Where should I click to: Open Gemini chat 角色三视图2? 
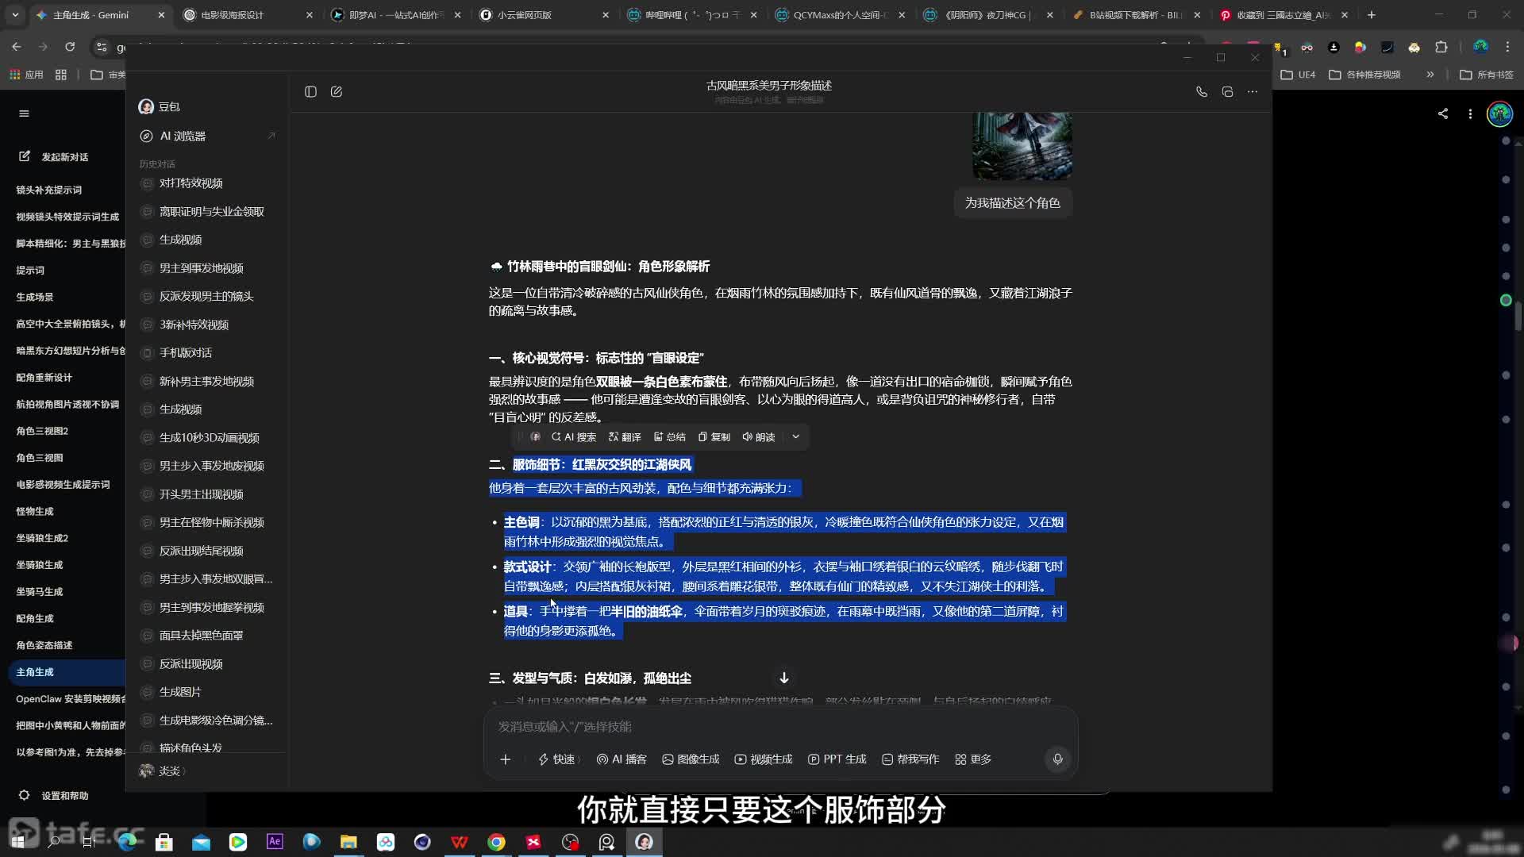[x=42, y=432]
